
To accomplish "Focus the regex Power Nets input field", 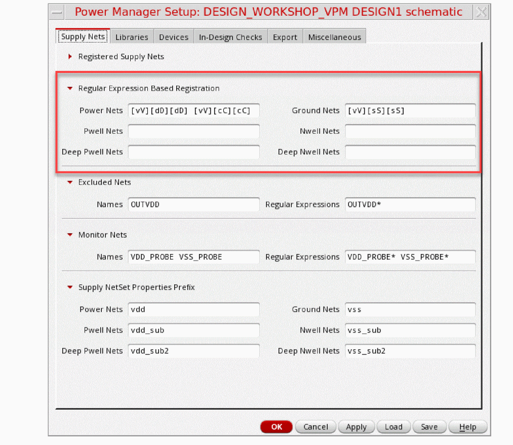I will pyautogui.click(x=193, y=110).
